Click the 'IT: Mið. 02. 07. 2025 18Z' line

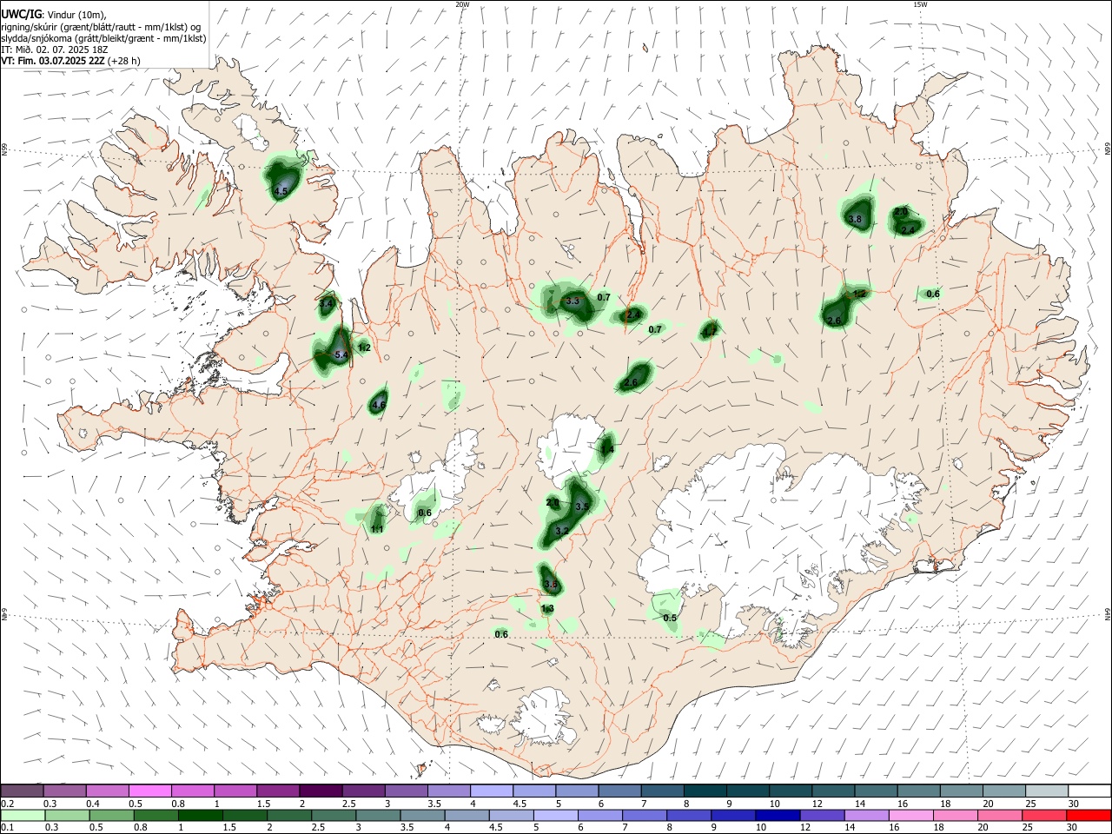pos(55,50)
